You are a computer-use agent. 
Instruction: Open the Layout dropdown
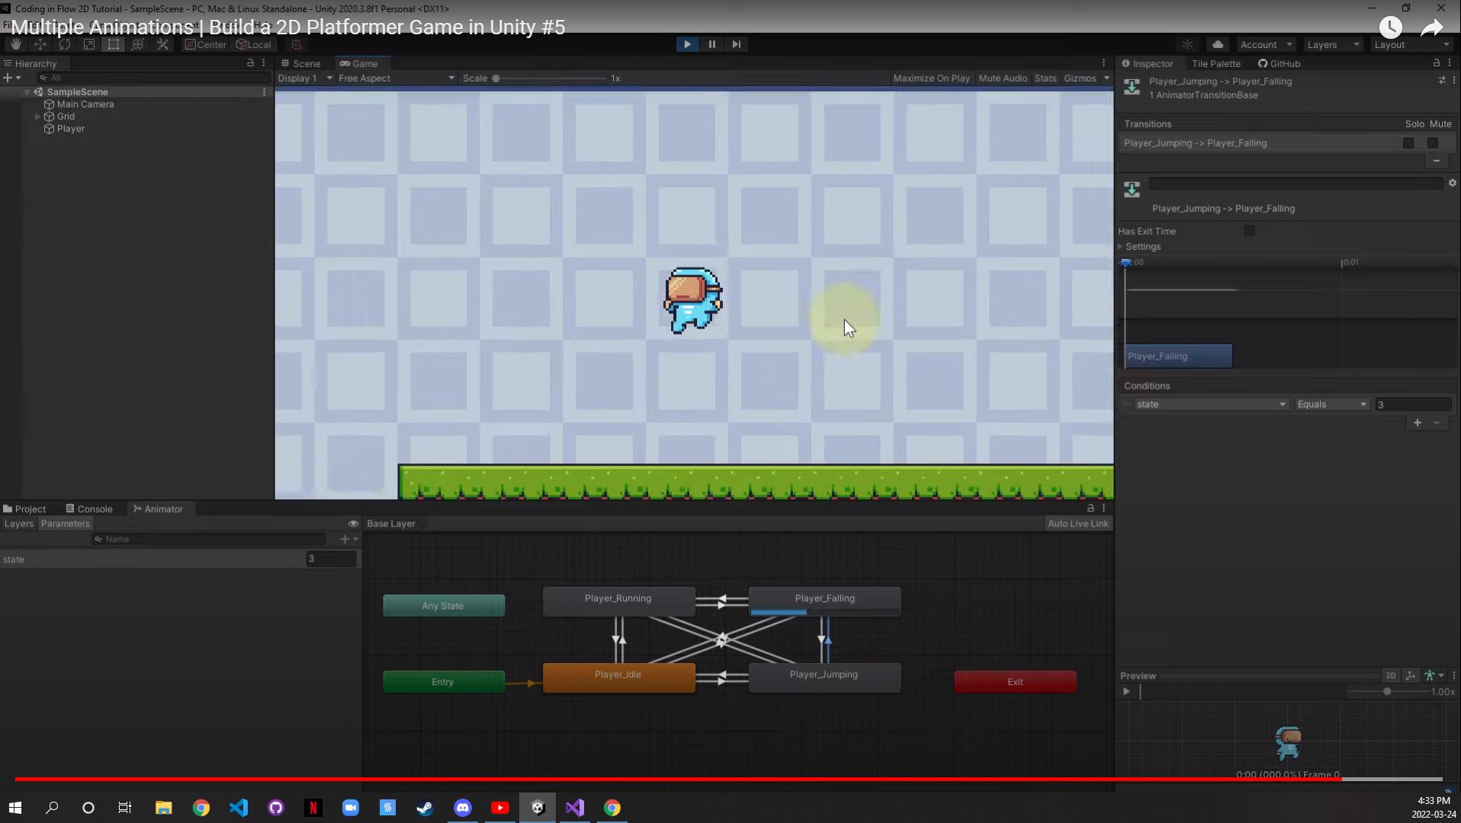click(1411, 44)
